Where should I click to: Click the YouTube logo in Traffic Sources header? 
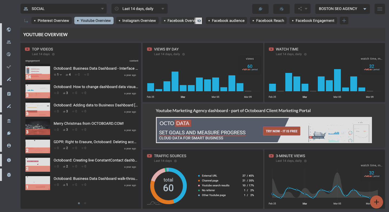coord(149,156)
